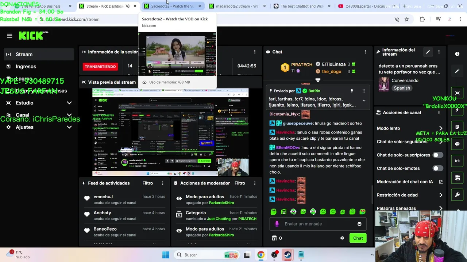467x262 pixels.
Task: Open Restricción de edad settings
Action: [410, 195]
